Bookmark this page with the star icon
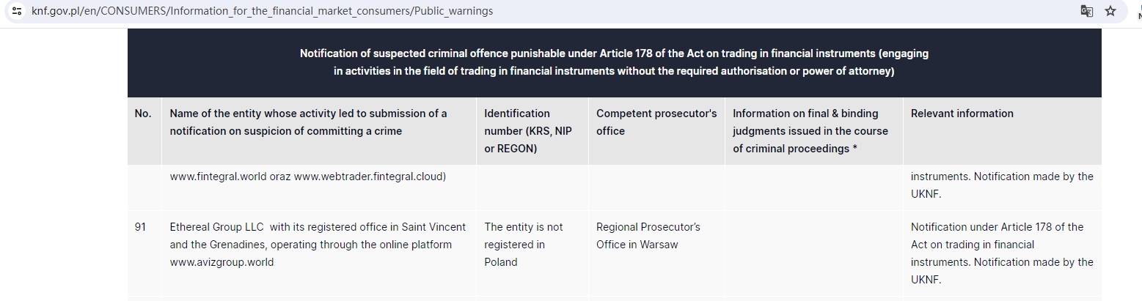This screenshot has height=301, width=1142. tap(1110, 11)
